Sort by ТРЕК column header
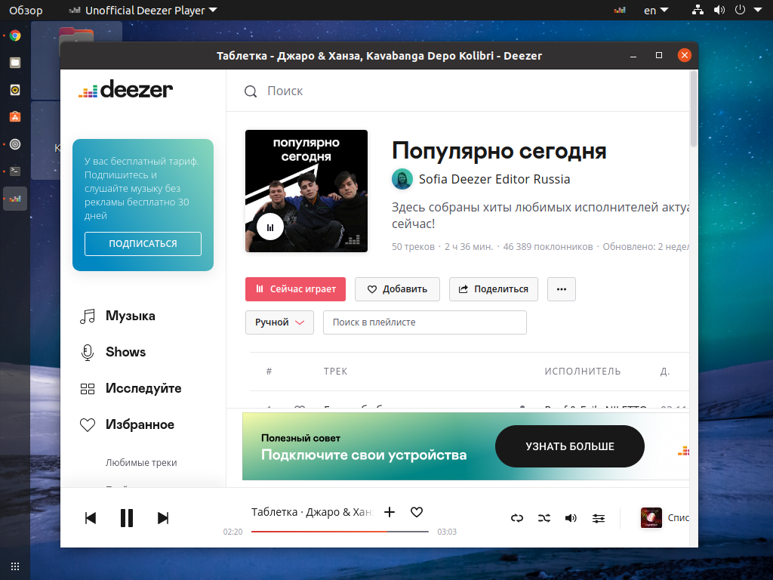 point(336,372)
